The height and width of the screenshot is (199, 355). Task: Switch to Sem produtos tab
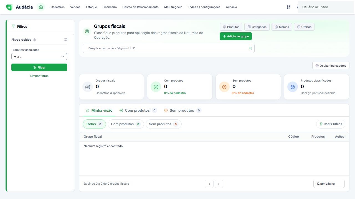[183, 110]
